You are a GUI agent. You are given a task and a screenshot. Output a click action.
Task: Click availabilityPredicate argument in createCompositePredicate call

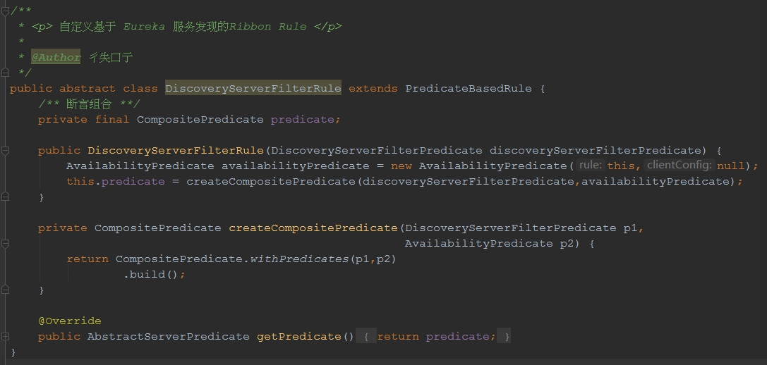point(655,182)
